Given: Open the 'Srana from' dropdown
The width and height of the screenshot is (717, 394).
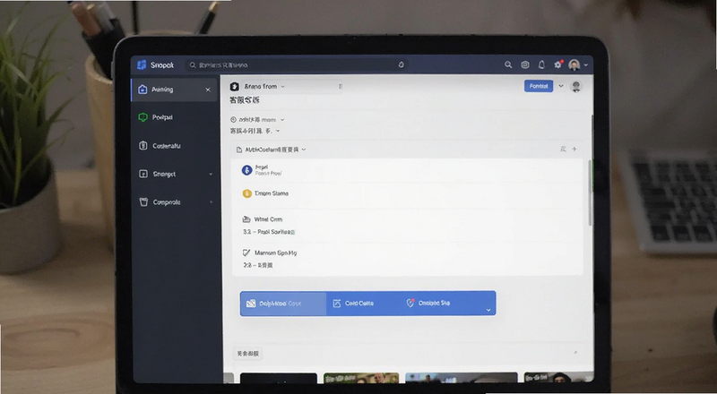Looking at the screenshot, I should point(264,86).
